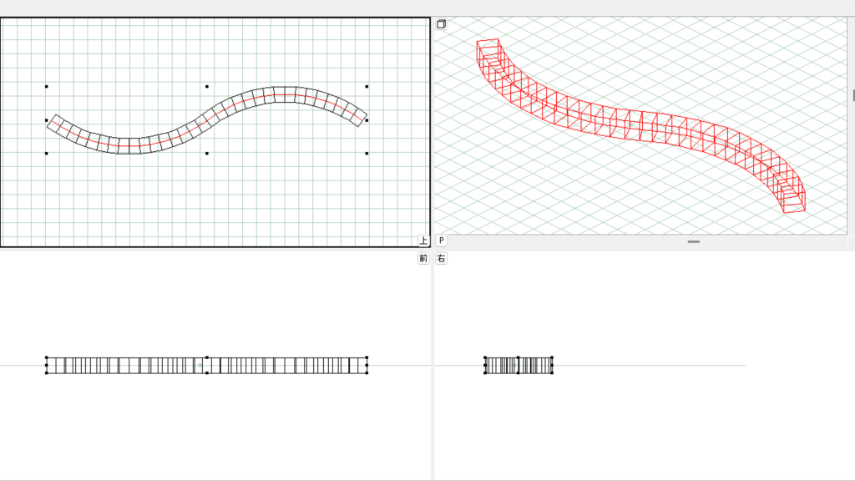Click the near end cap of red wireframe
Screen dimensions: 855x481
coord(793,200)
